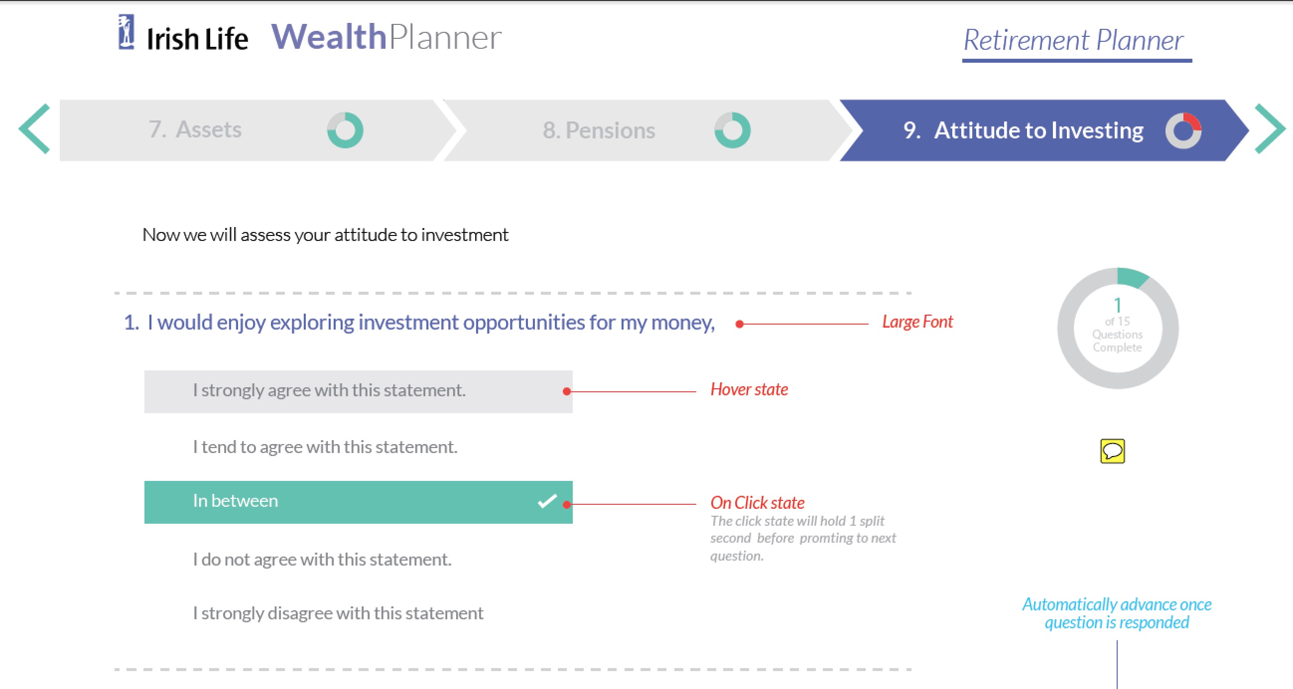Click the right teal next-step arrow
1293x689 pixels.
click(x=1270, y=129)
